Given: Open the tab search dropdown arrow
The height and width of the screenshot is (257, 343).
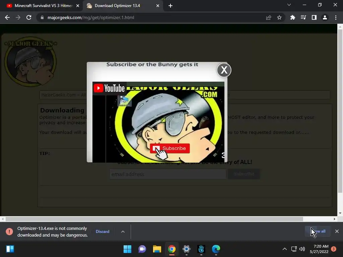Looking at the screenshot, I should (289, 5).
